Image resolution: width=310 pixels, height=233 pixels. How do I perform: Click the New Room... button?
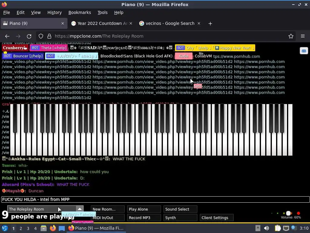(x=108, y=209)
